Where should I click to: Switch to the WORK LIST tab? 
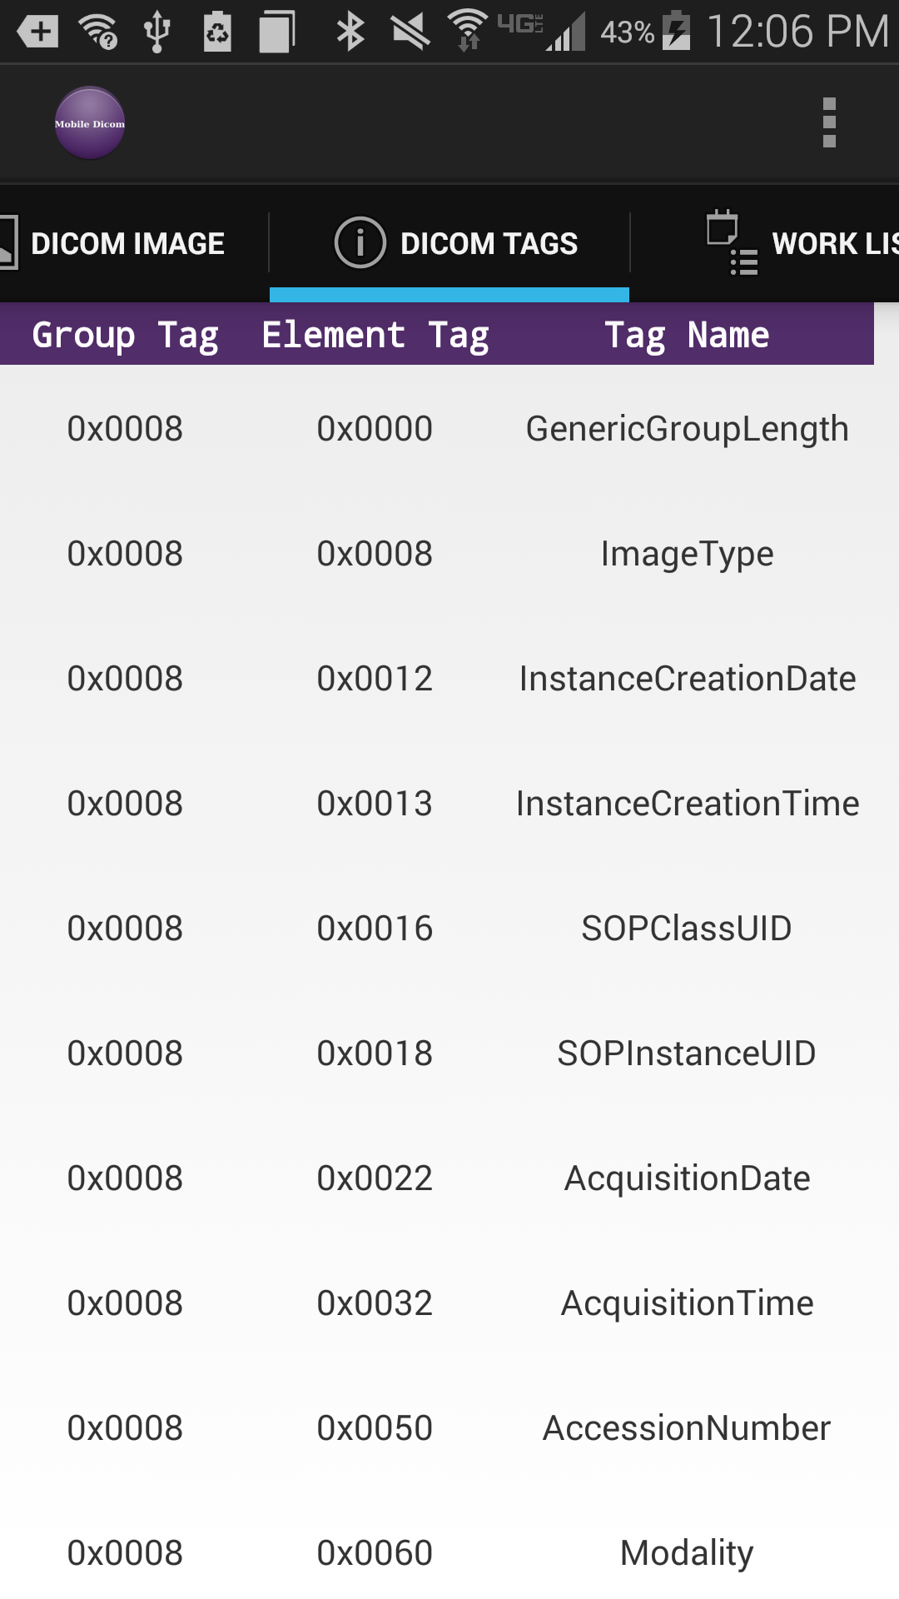tap(832, 243)
